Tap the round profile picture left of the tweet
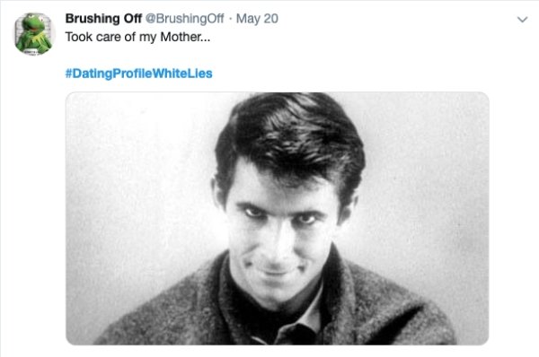Image resolution: width=539 pixels, height=357 pixels. (33, 34)
